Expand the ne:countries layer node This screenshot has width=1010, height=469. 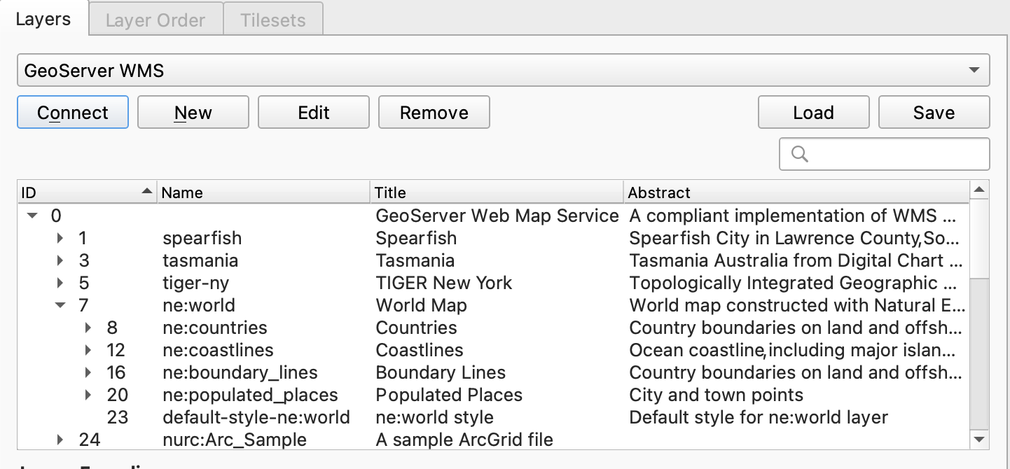[88, 328]
